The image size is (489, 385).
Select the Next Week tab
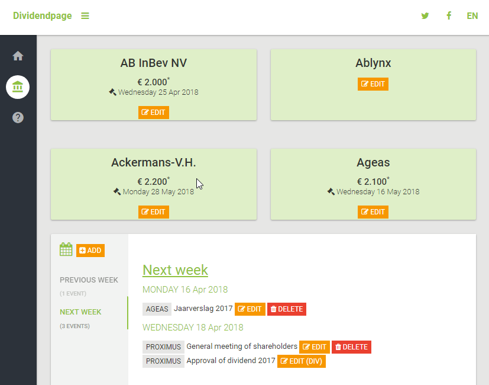[80, 312]
